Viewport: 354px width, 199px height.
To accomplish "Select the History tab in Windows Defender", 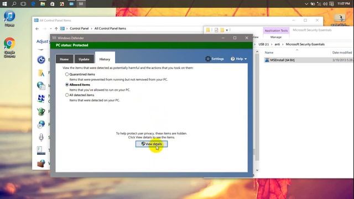I will coord(105,59).
